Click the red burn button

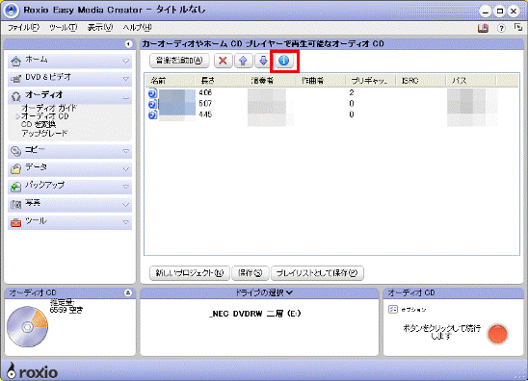[x=497, y=334]
